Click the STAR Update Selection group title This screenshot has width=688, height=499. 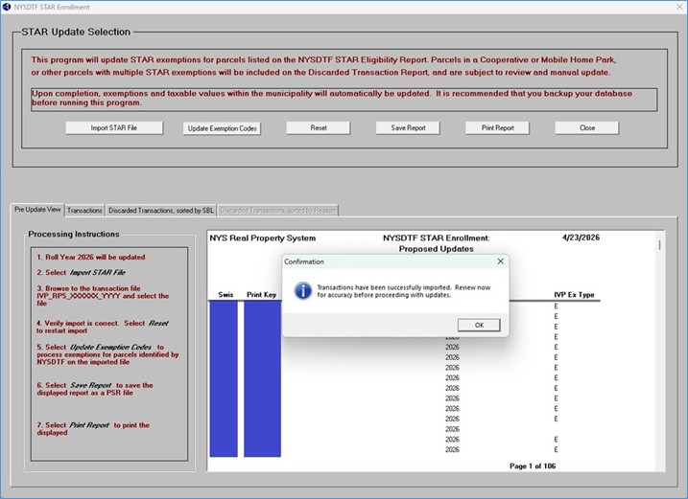(76, 32)
